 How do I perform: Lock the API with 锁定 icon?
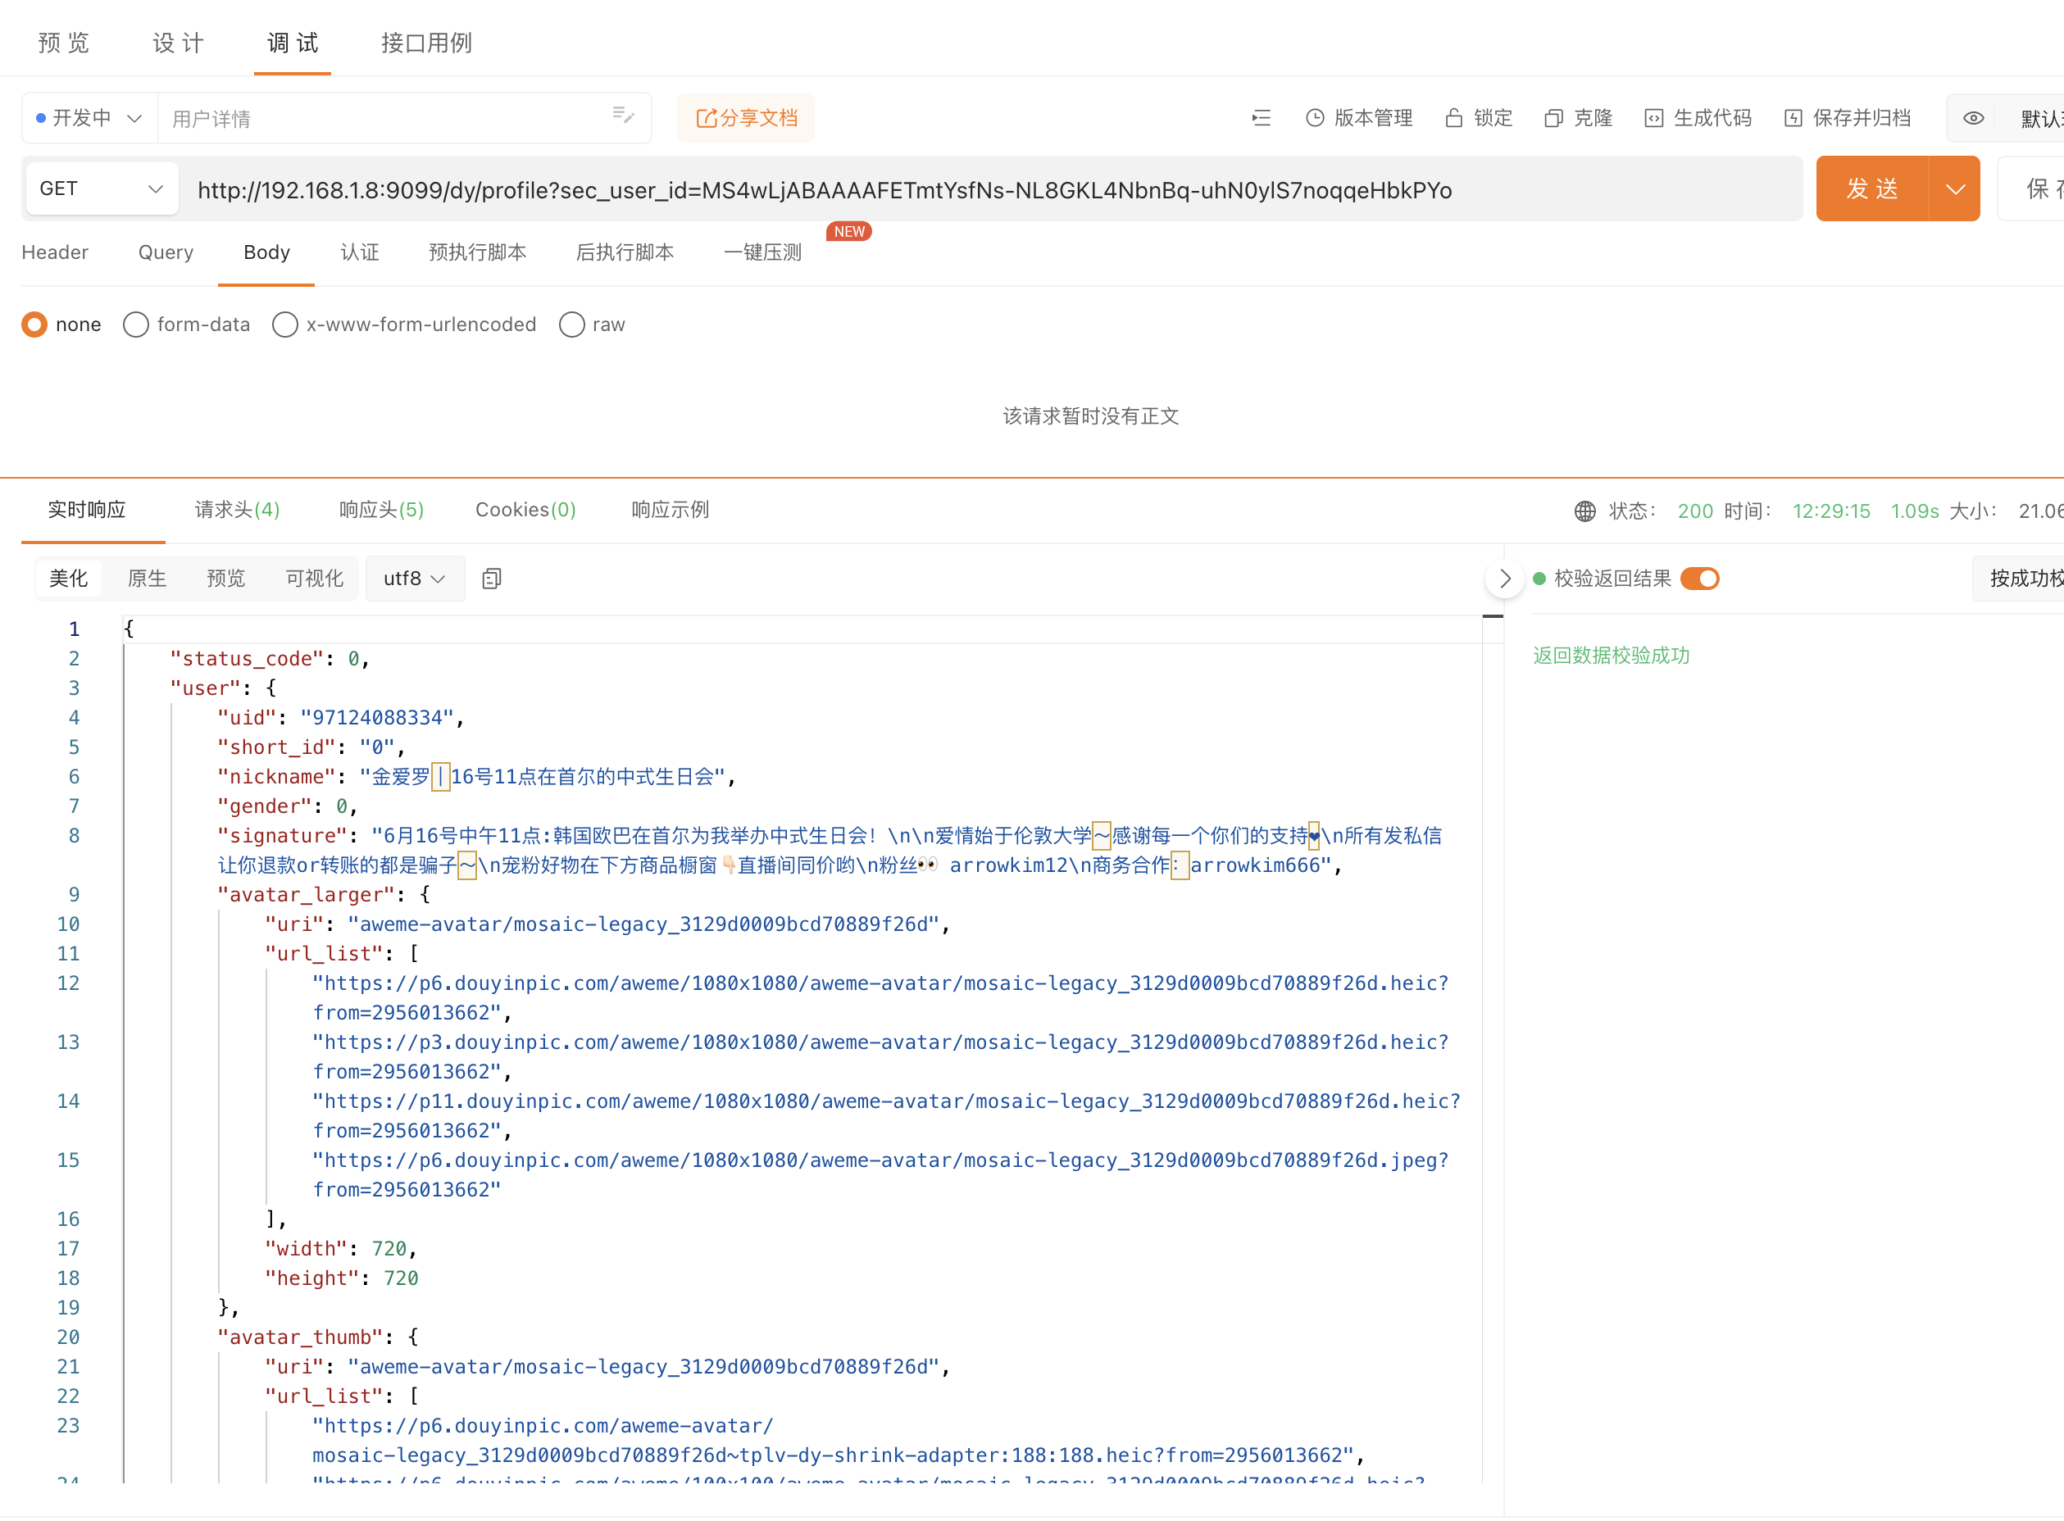tap(1477, 118)
